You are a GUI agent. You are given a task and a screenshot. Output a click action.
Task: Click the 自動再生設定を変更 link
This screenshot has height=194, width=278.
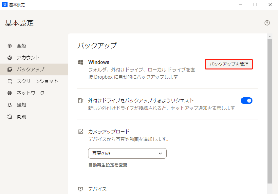coord(108,165)
